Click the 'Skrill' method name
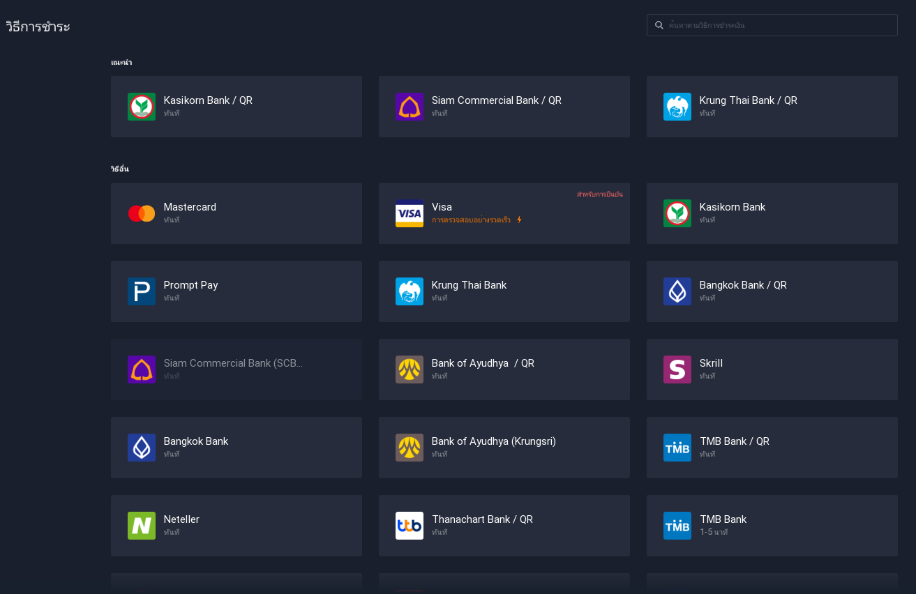This screenshot has height=594, width=916. point(711,363)
